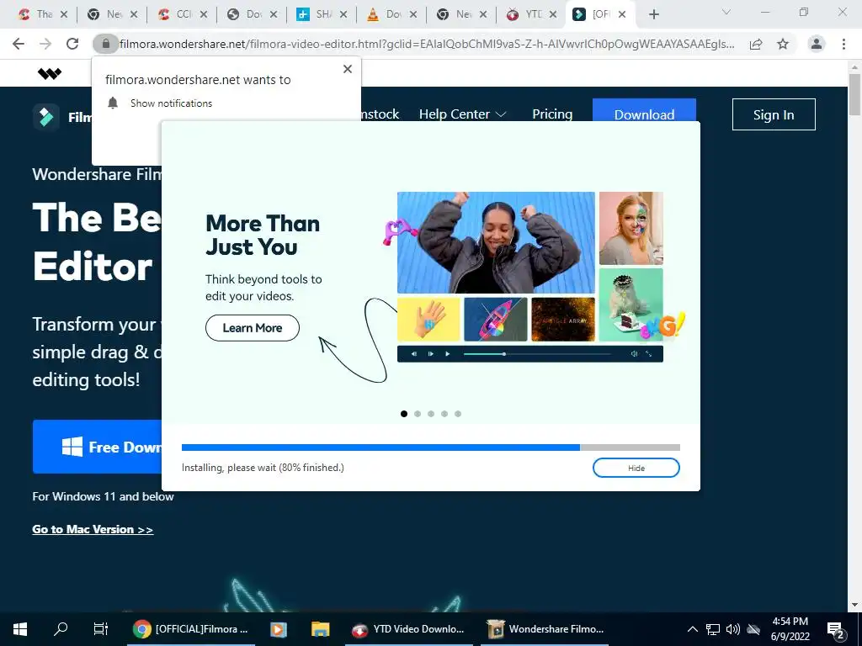Click the dancing woman preview image
Image resolution: width=862 pixels, height=646 pixels.
496,242
